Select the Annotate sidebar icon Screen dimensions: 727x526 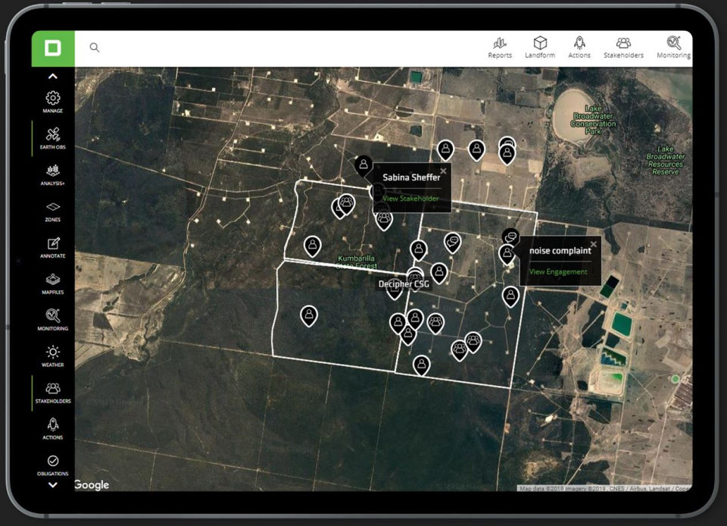coord(53,247)
